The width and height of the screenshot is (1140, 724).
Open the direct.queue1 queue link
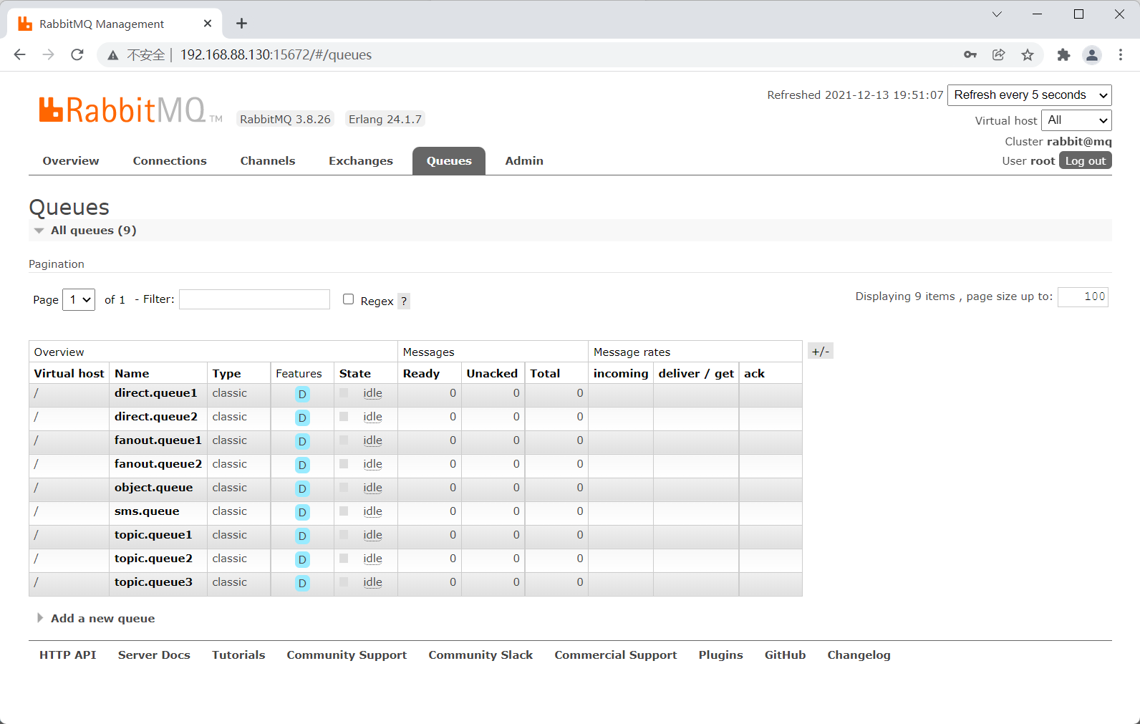coord(155,393)
